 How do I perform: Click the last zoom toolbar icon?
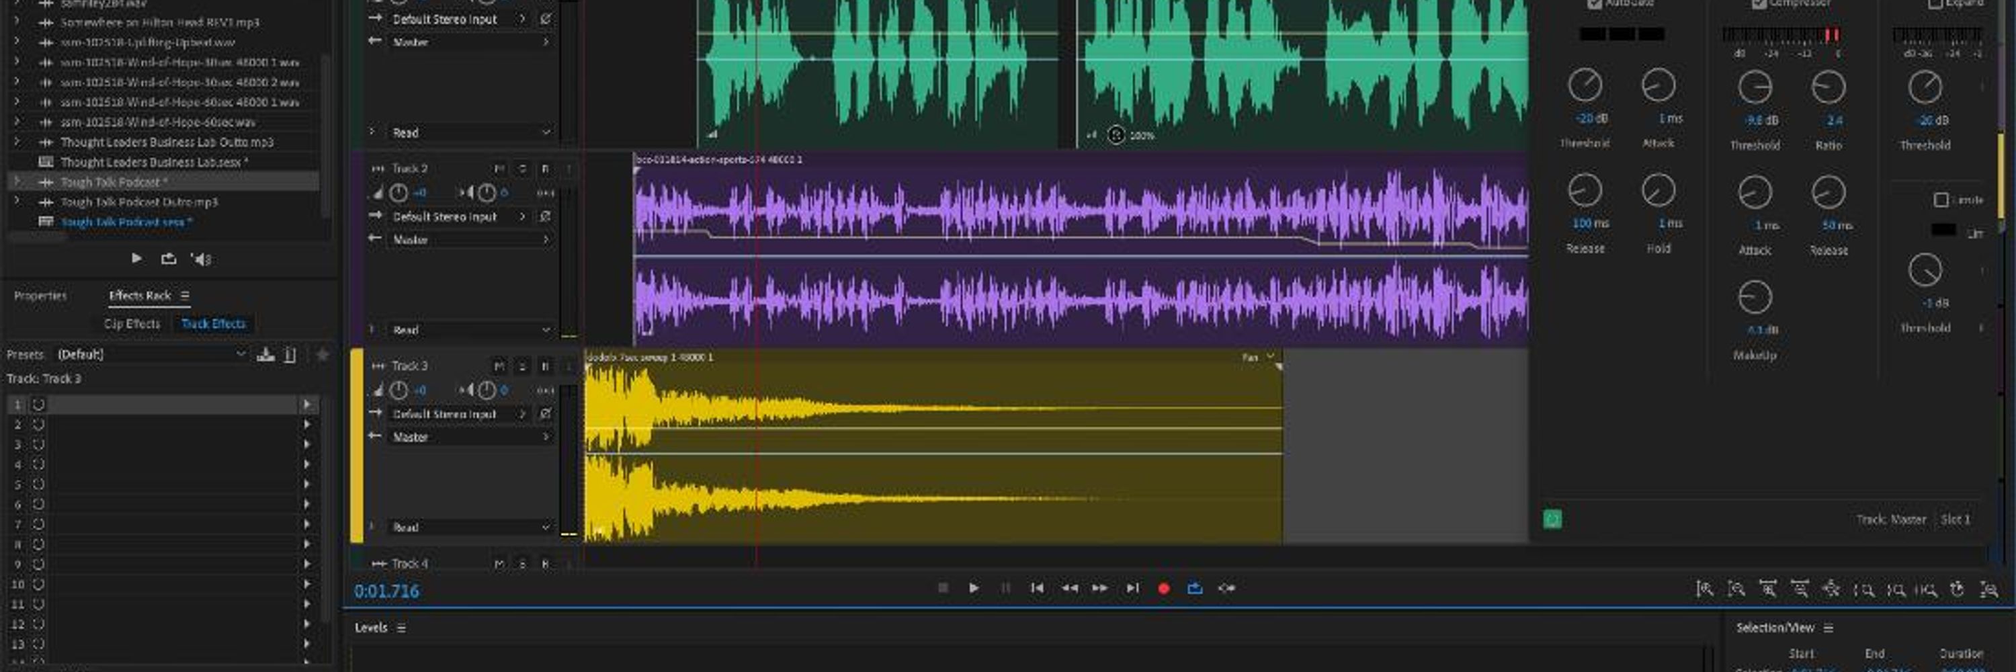(x=1988, y=589)
